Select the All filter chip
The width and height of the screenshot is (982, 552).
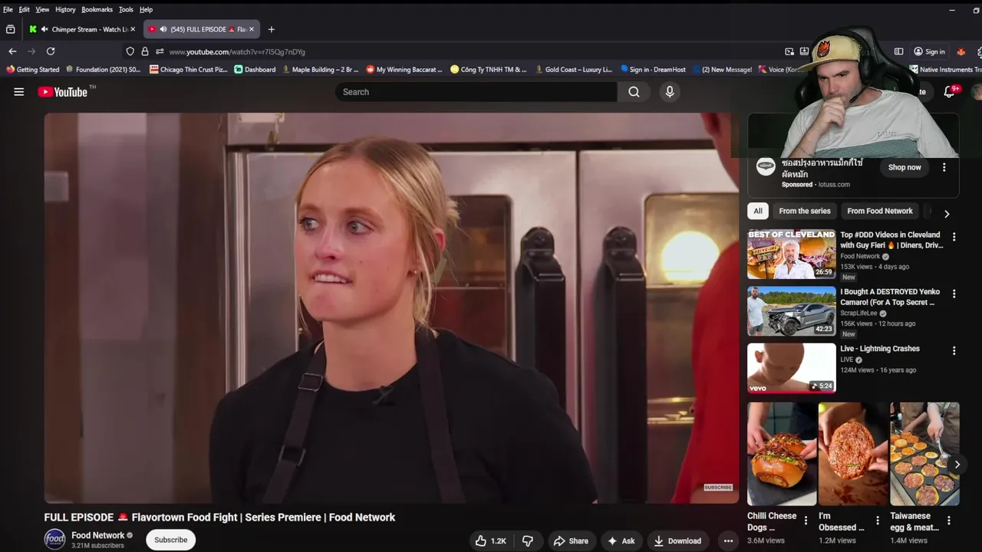758,211
